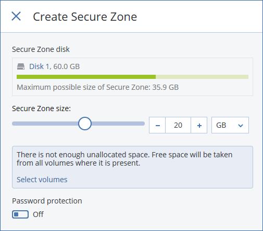This screenshot has height=231, width=263.
Task: Click the not enough unallocated space message
Action: click(124, 159)
